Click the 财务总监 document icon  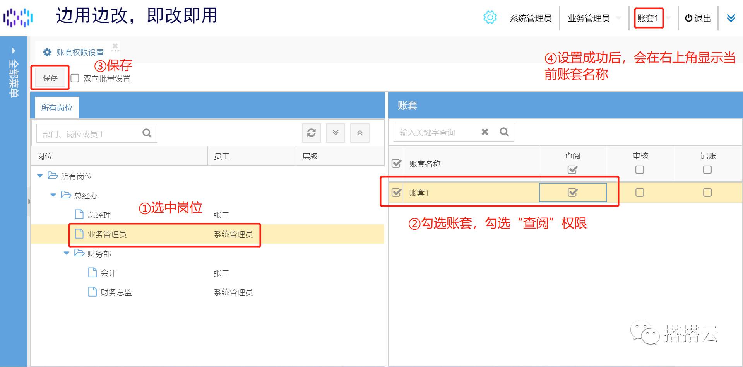pyautogui.click(x=92, y=292)
